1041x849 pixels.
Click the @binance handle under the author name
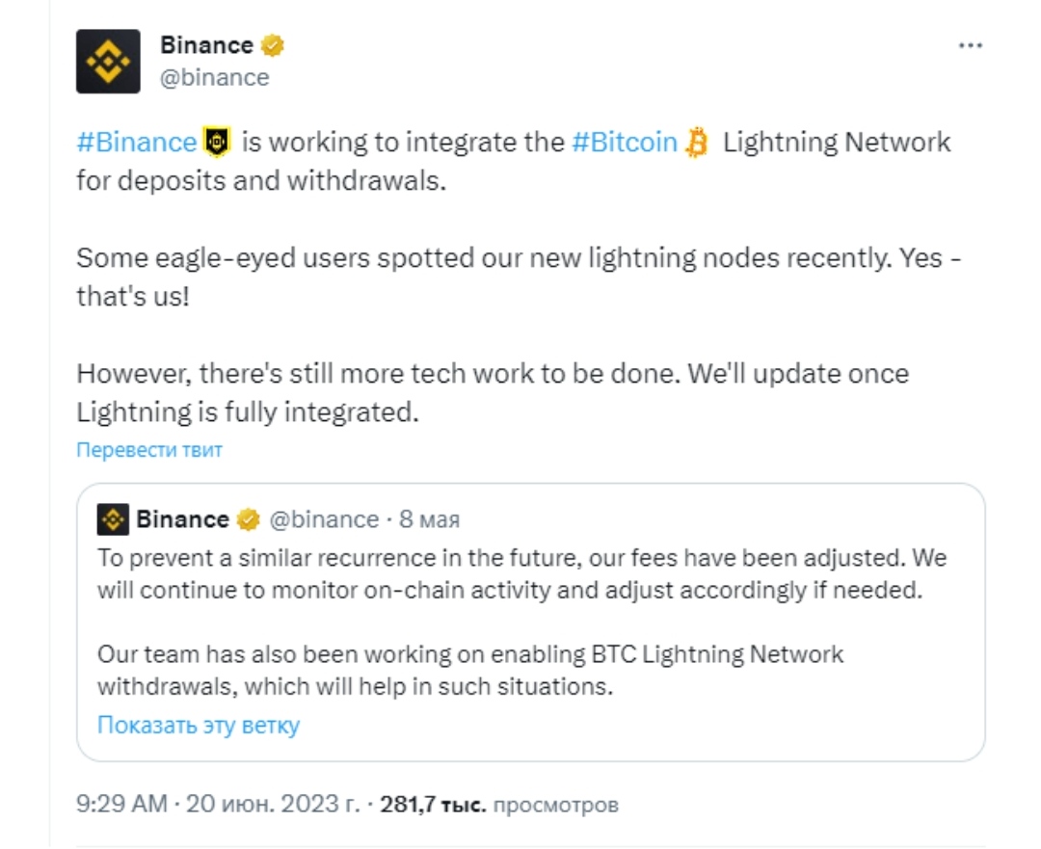pos(214,77)
